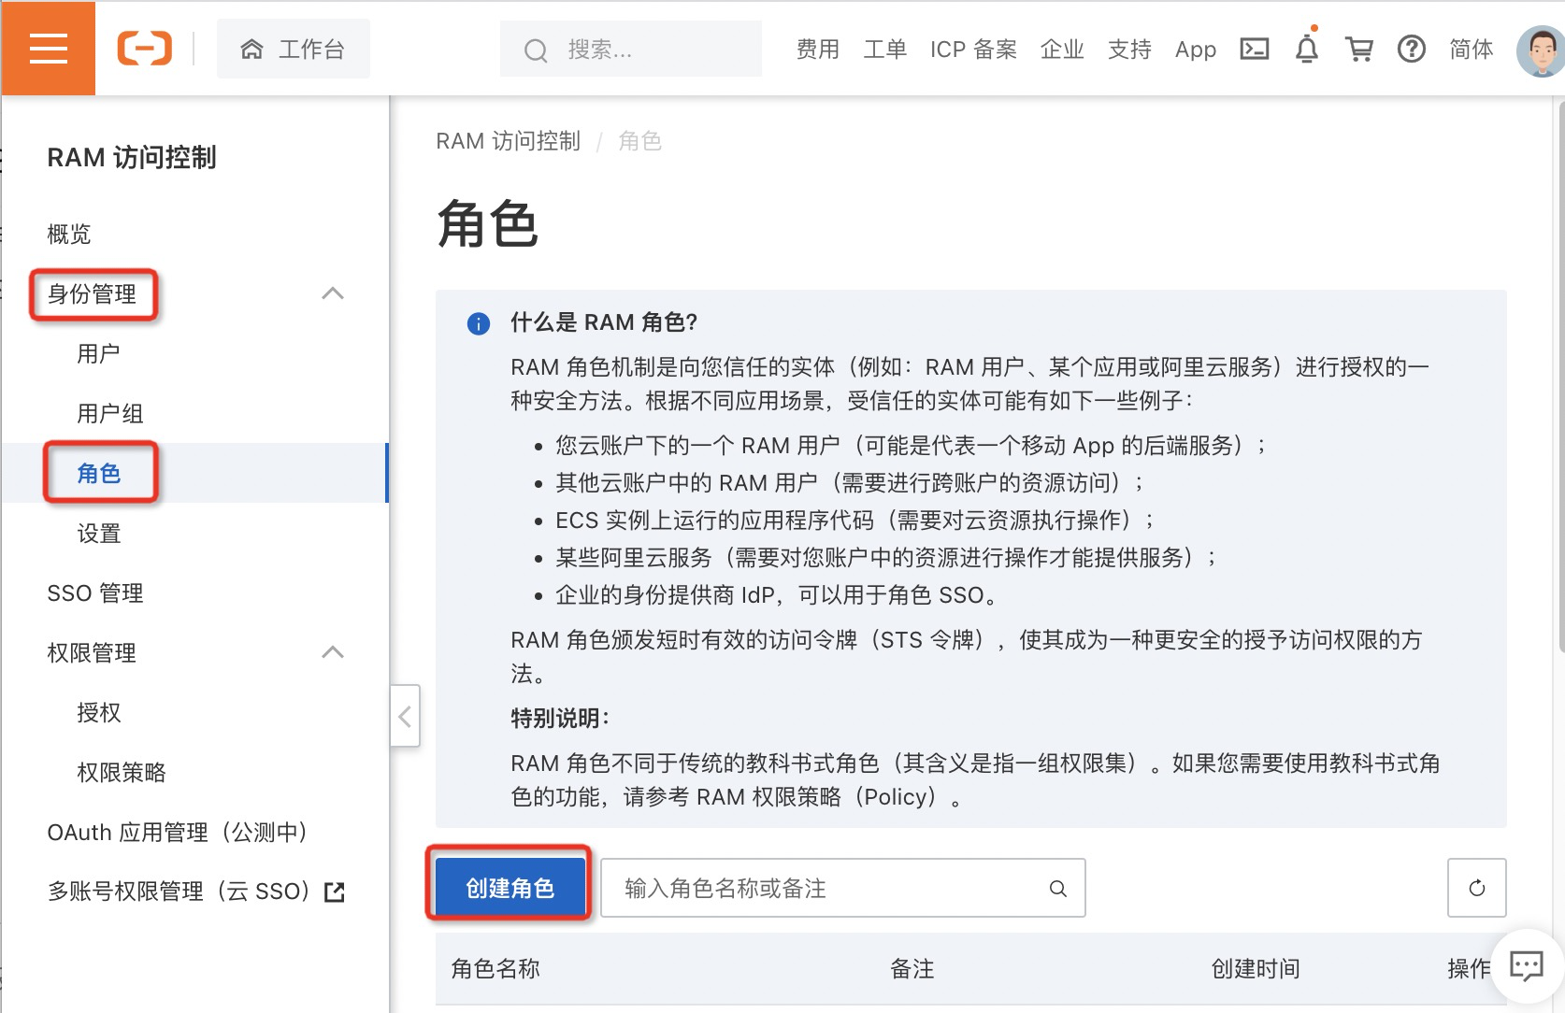Open the notifications bell
This screenshot has height=1013, width=1565.
pyautogui.click(x=1307, y=49)
